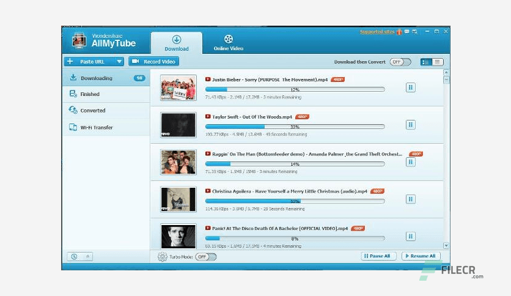
Task: Open the Download tab
Action: [176, 43]
